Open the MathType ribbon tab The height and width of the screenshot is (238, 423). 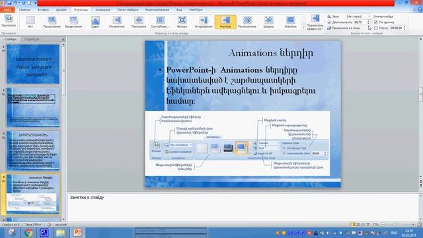pyautogui.click(x=196, y=10)
